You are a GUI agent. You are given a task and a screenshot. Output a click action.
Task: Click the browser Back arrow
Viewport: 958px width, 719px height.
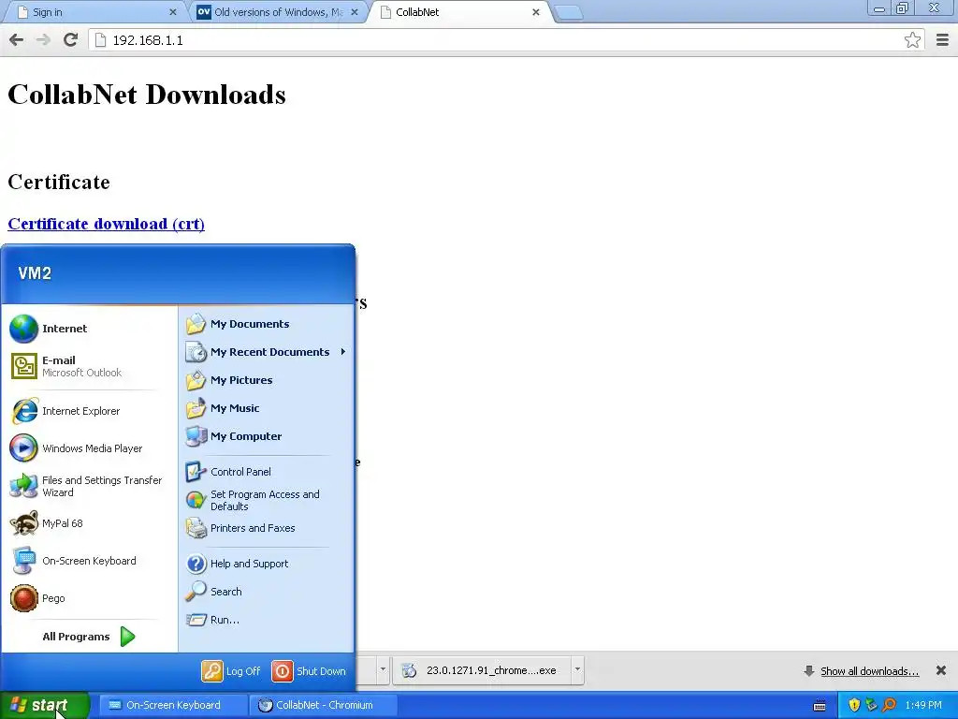(x=17, y=40)
